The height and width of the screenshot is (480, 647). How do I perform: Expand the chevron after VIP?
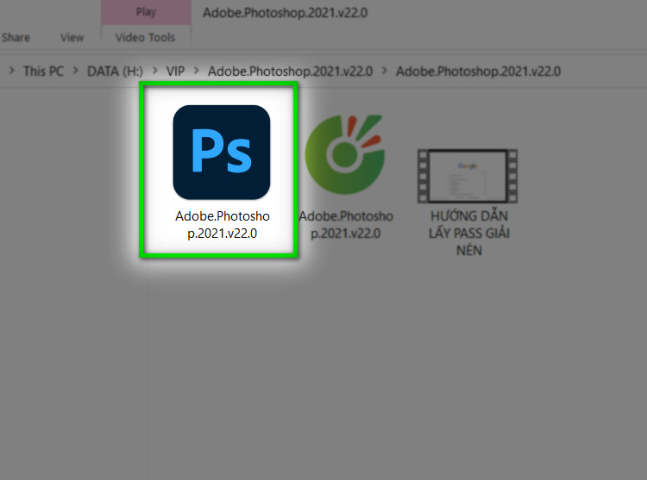196,71
